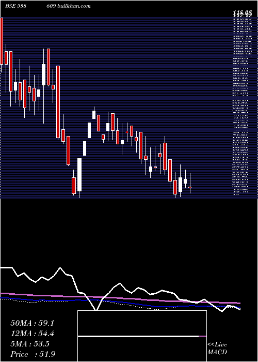Click the "5MA : 53.5" value

coord(30,344)
